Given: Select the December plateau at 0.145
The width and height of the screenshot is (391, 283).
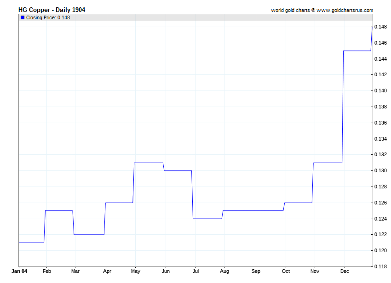Looking at the screenshot, I should (357, 51).
